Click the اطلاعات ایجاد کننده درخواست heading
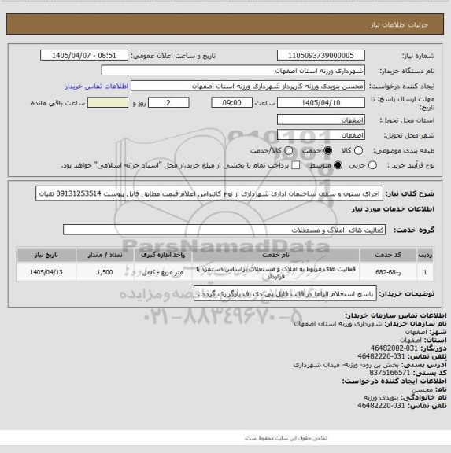 click(394, 381)
